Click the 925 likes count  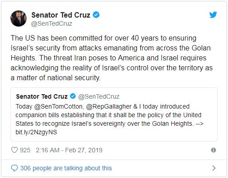point(25,150)
